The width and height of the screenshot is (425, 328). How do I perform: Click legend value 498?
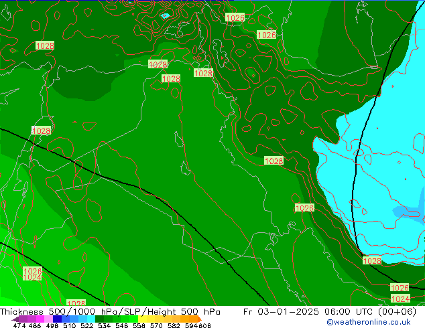coord(52,325)
